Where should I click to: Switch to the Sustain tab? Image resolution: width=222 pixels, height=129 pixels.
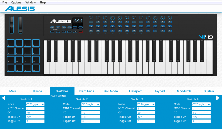(x=209, y=91)
